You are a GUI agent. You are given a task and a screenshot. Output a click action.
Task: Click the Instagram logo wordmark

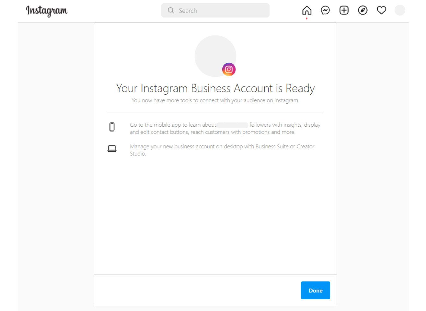[x=47, y=11]
